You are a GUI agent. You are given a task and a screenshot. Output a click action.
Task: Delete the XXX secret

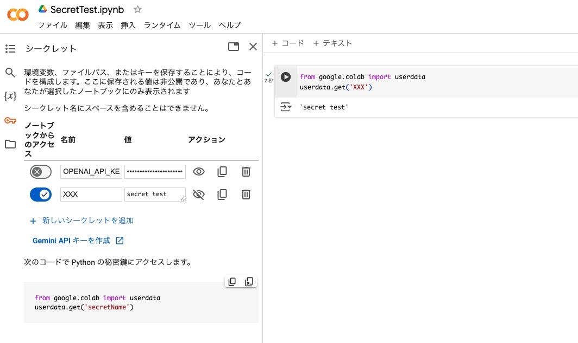coord(246,194)
